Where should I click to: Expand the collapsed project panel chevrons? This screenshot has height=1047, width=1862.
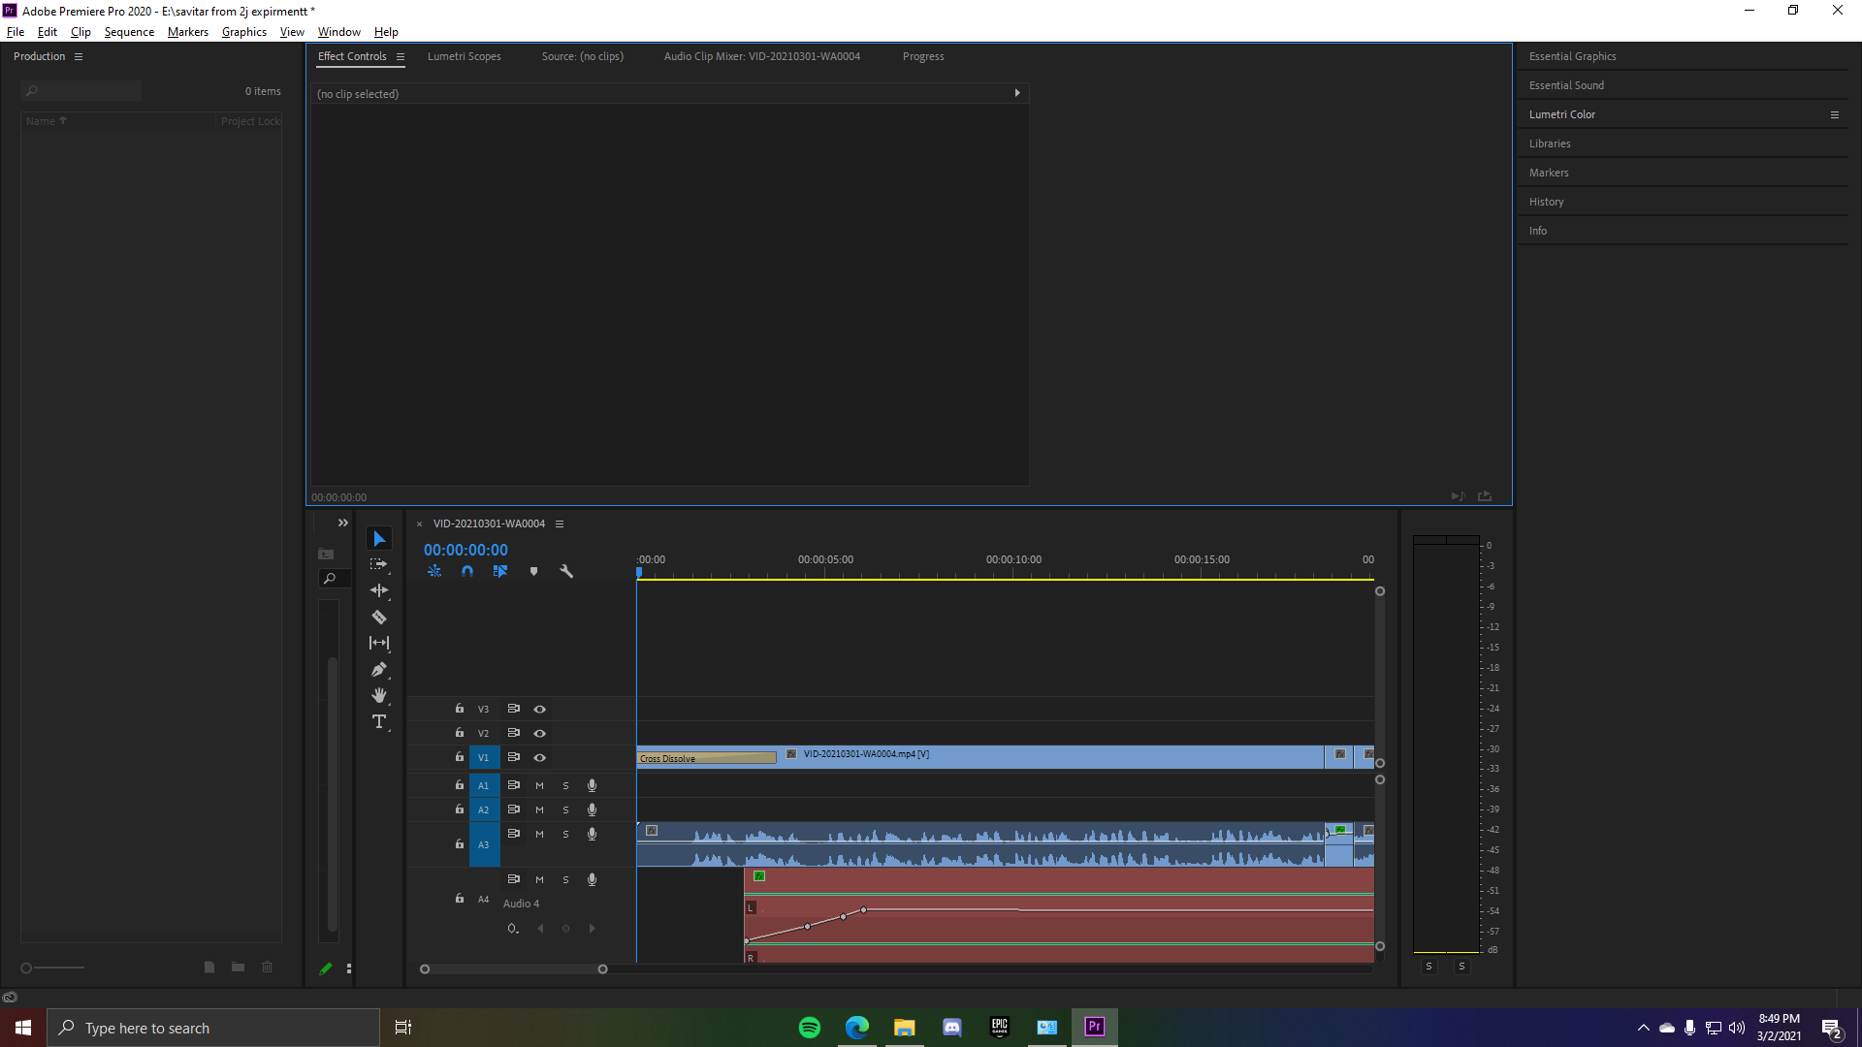coord(342,523)
